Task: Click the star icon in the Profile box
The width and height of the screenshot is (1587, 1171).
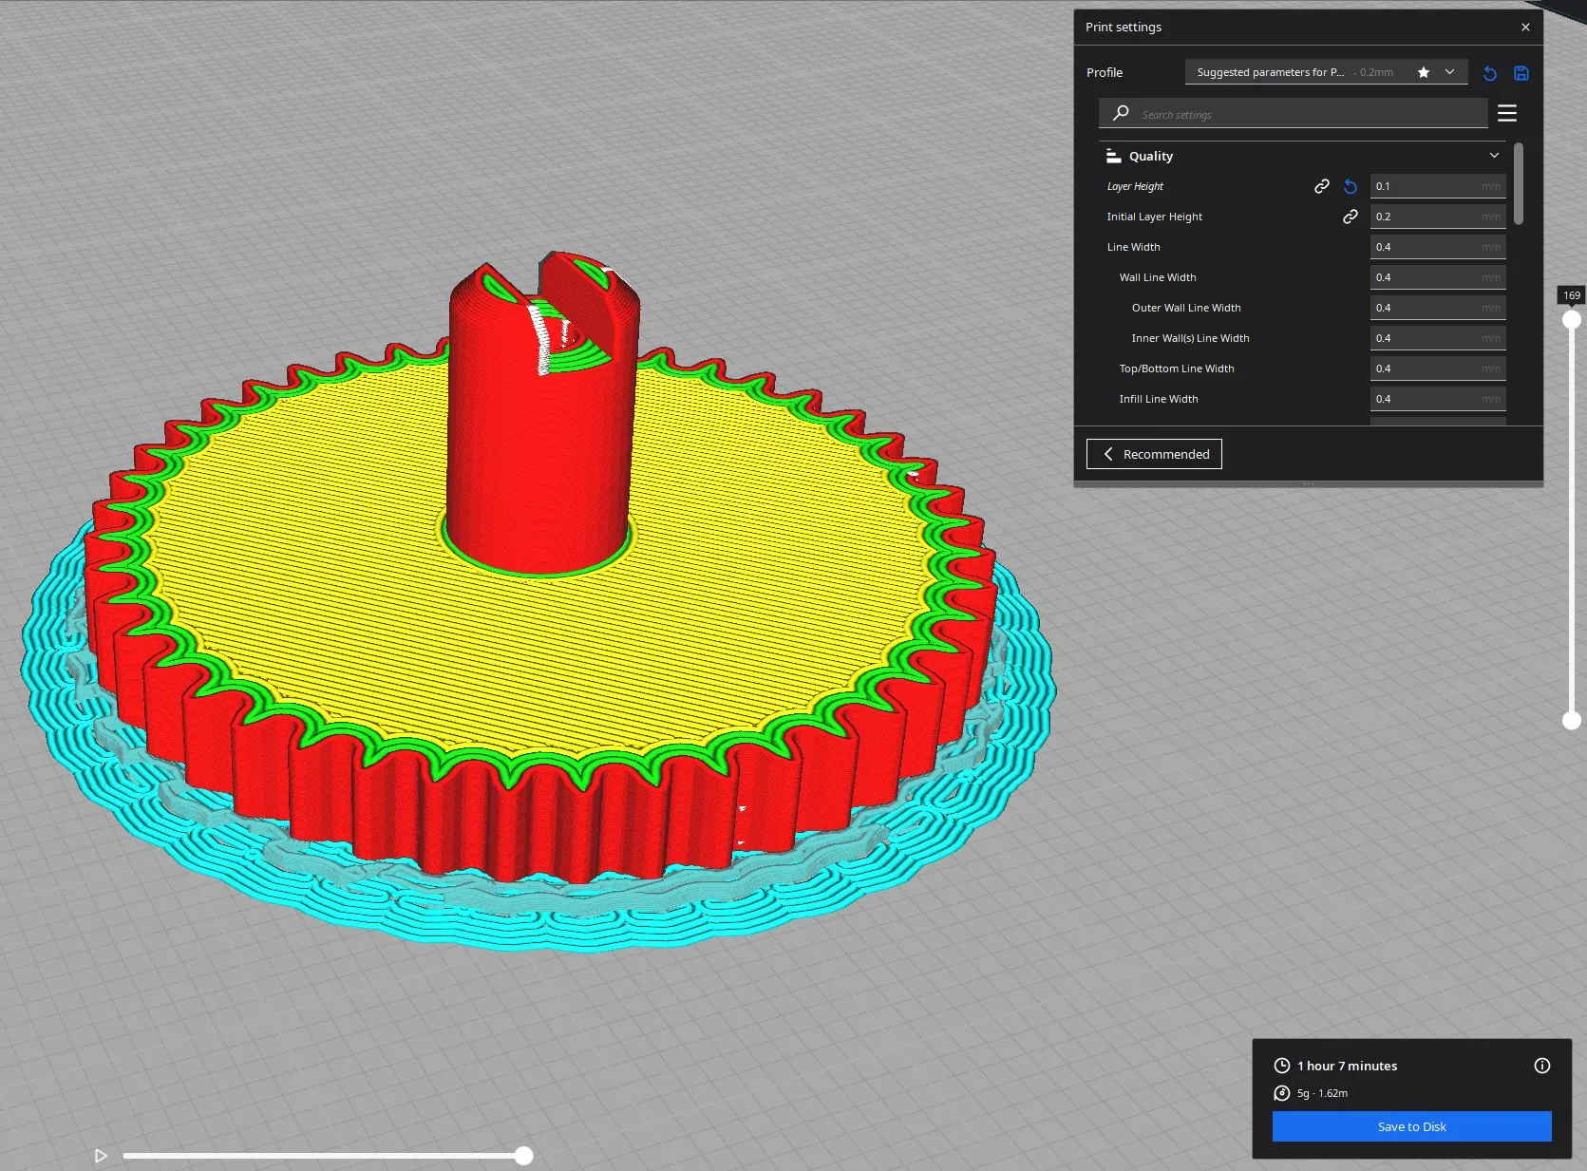Action: [1423, 72]
